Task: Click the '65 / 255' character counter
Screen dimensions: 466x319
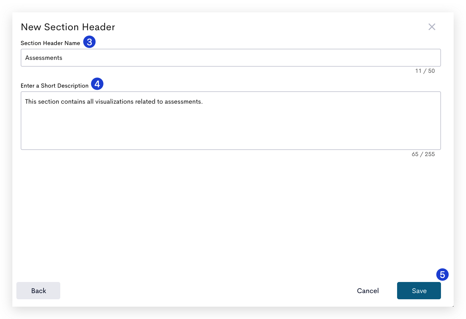Action: coord(423,154)
